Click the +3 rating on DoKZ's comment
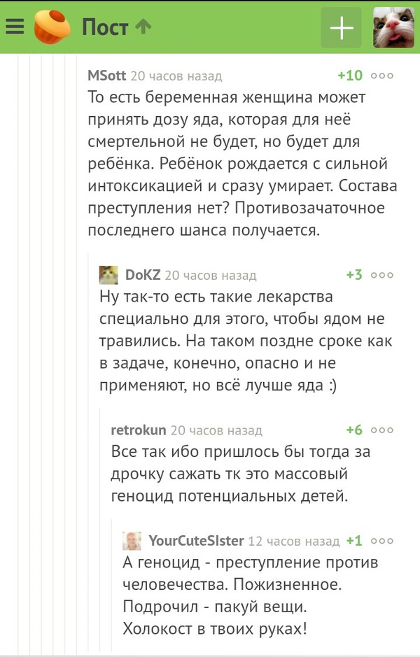 pyautogui.click(x=354, y=275)
